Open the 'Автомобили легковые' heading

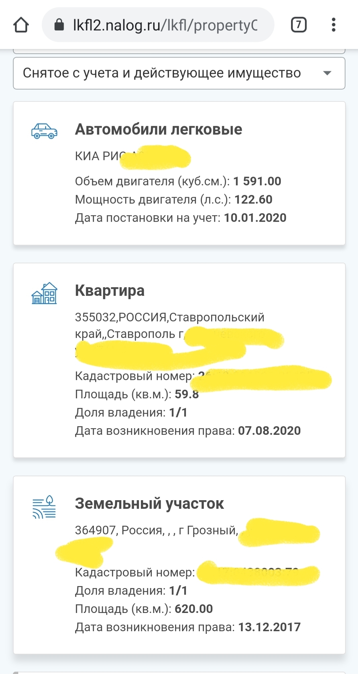158,129
